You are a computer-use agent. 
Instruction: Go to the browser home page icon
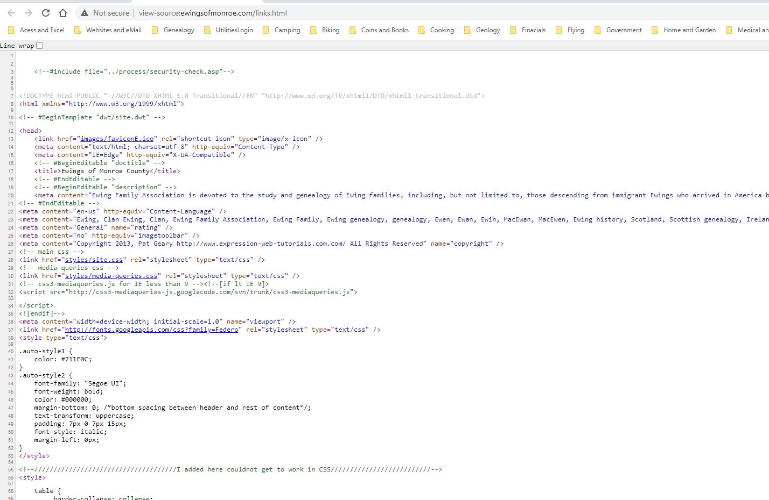[x=63, y=13]
